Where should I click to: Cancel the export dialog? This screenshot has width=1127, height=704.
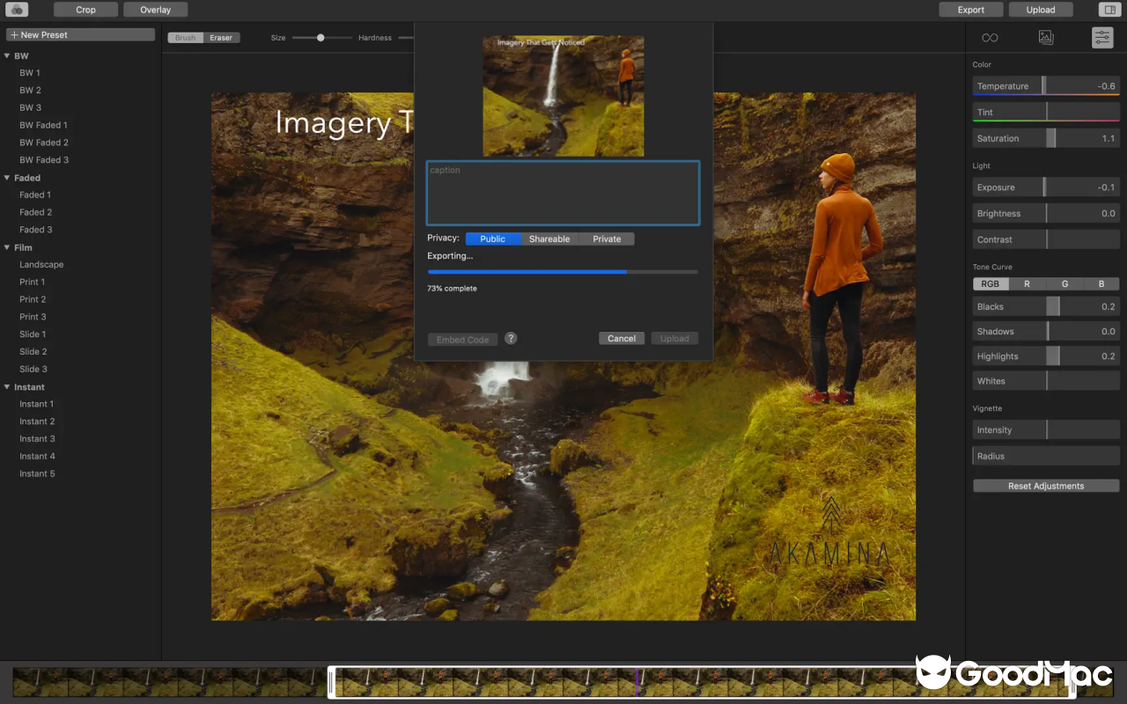click(x=622, y=338)
